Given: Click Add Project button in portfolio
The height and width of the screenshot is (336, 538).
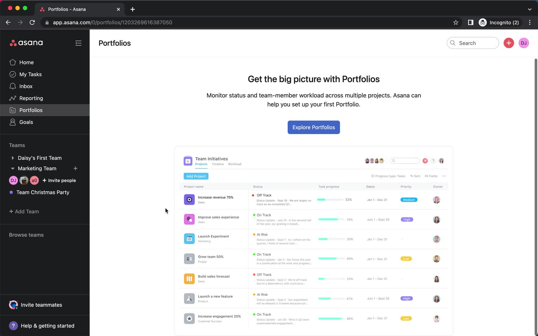Looking at the screenshot, I should click(x=196, y=176).
